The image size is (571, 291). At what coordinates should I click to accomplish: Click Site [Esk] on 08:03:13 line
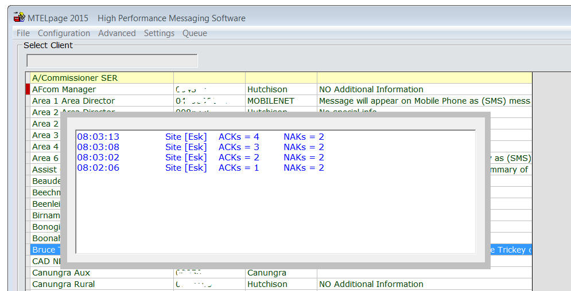186,137
